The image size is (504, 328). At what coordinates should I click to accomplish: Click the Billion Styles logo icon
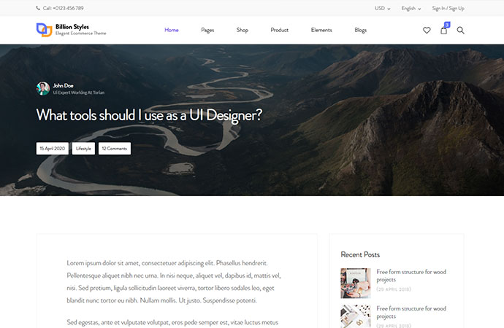click(44, 30)
